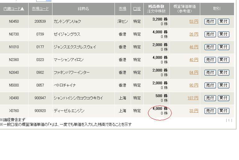Click the ※諸経費含まず note
Image resolution: width=239 pixels, height=160 pixels.
[13, 120]
